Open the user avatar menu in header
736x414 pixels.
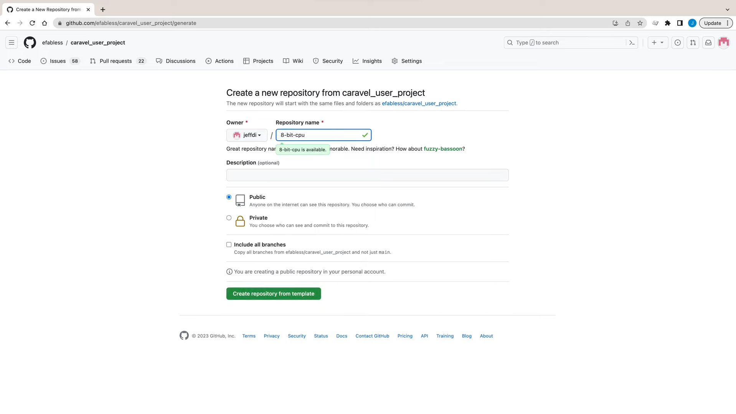tap(723, 43)
